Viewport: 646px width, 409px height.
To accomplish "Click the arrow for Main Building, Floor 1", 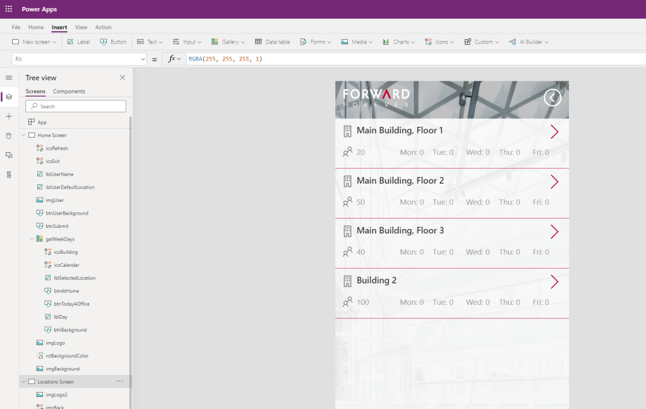I will tap(554, 131).
